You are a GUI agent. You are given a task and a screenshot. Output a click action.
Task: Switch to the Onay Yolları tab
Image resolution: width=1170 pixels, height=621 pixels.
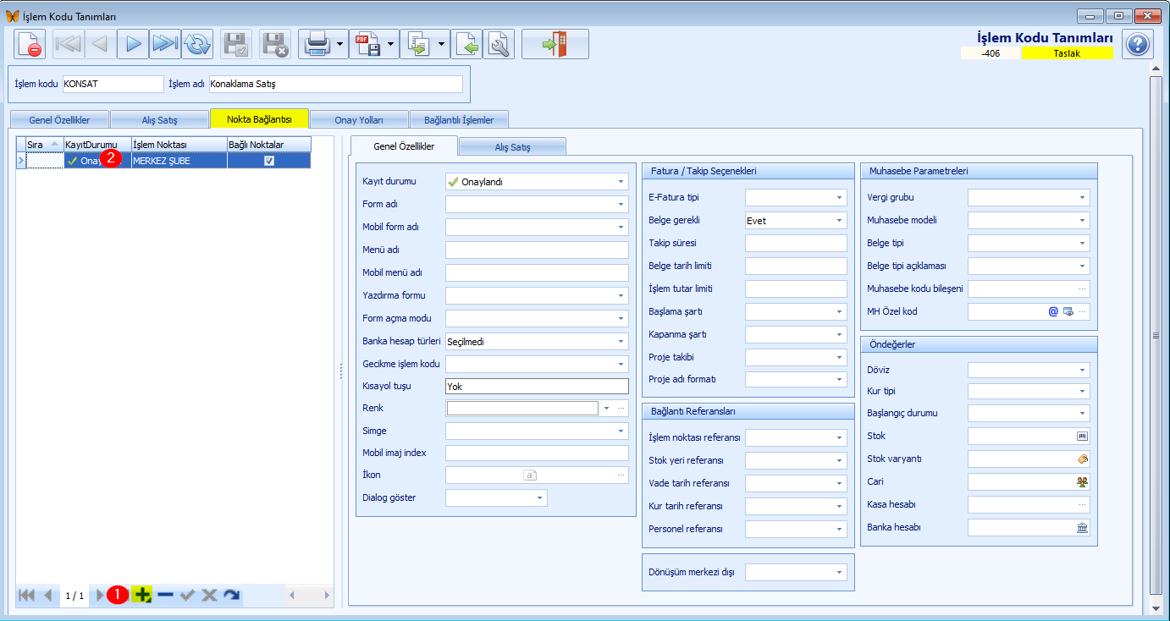click(359, 119)
